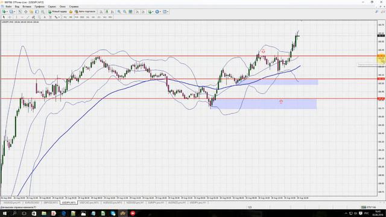The height and width of the screenshot is (217, 386).
Task: Select the text drawing tool
Action: pyautogui.click(x=45, y=17)
